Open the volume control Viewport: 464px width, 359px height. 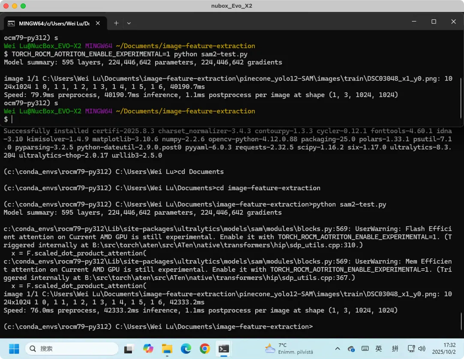pyautogui.click(x=422, y=349)
